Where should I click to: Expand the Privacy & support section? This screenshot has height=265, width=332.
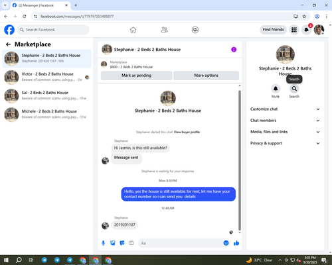pos(285,143)
